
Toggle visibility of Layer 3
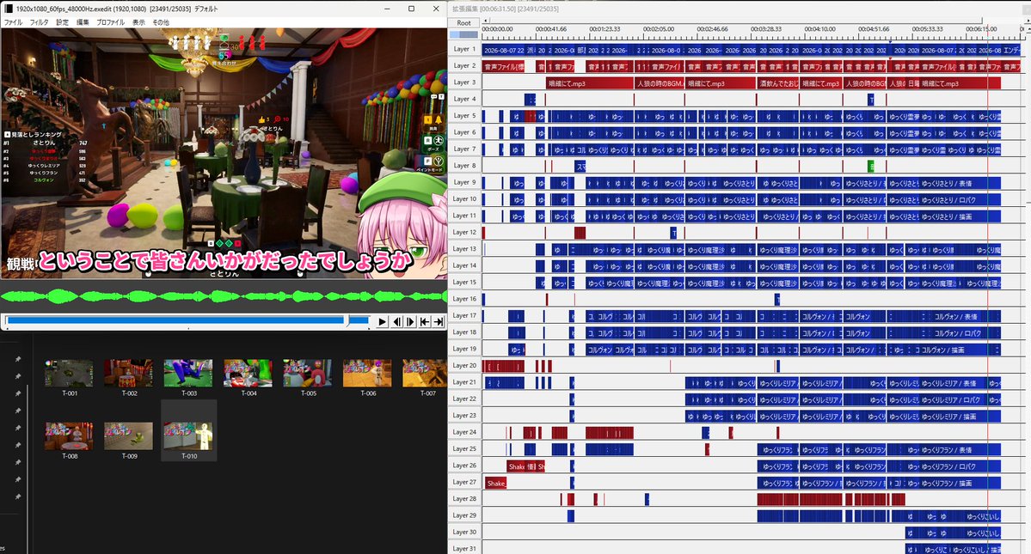click(x=464, y=82)
